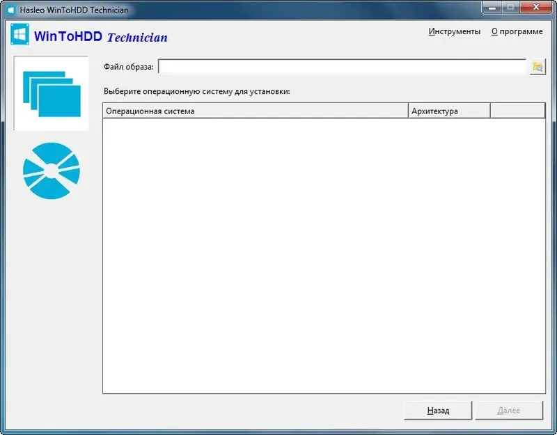Sort by the Операционная система column header

click(x=256, y=110)
